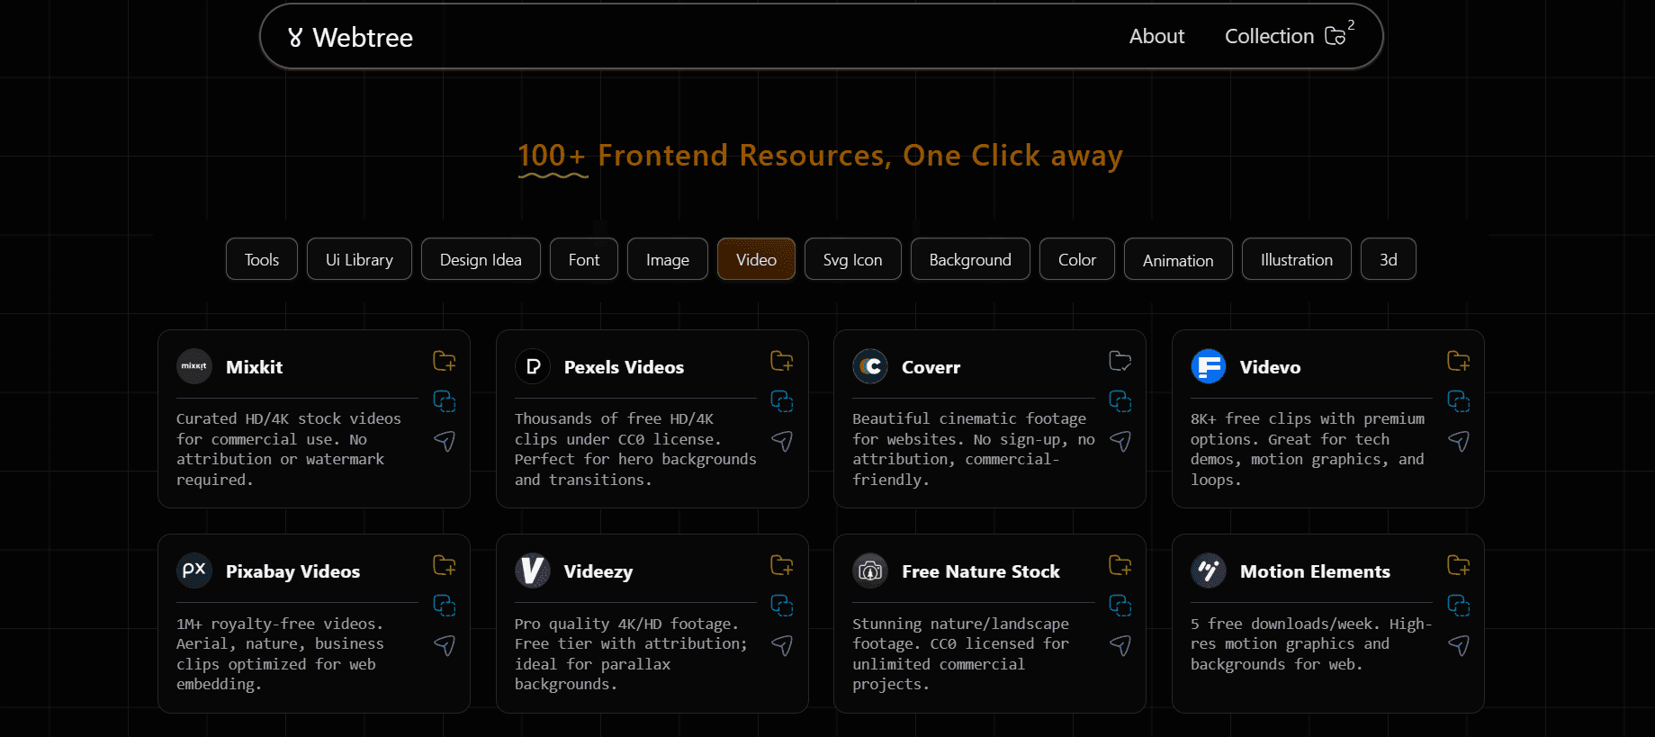
Task: Click the '100+ Frontend Resources' headline
Action: pyautogui.click(x=820, y=156)
